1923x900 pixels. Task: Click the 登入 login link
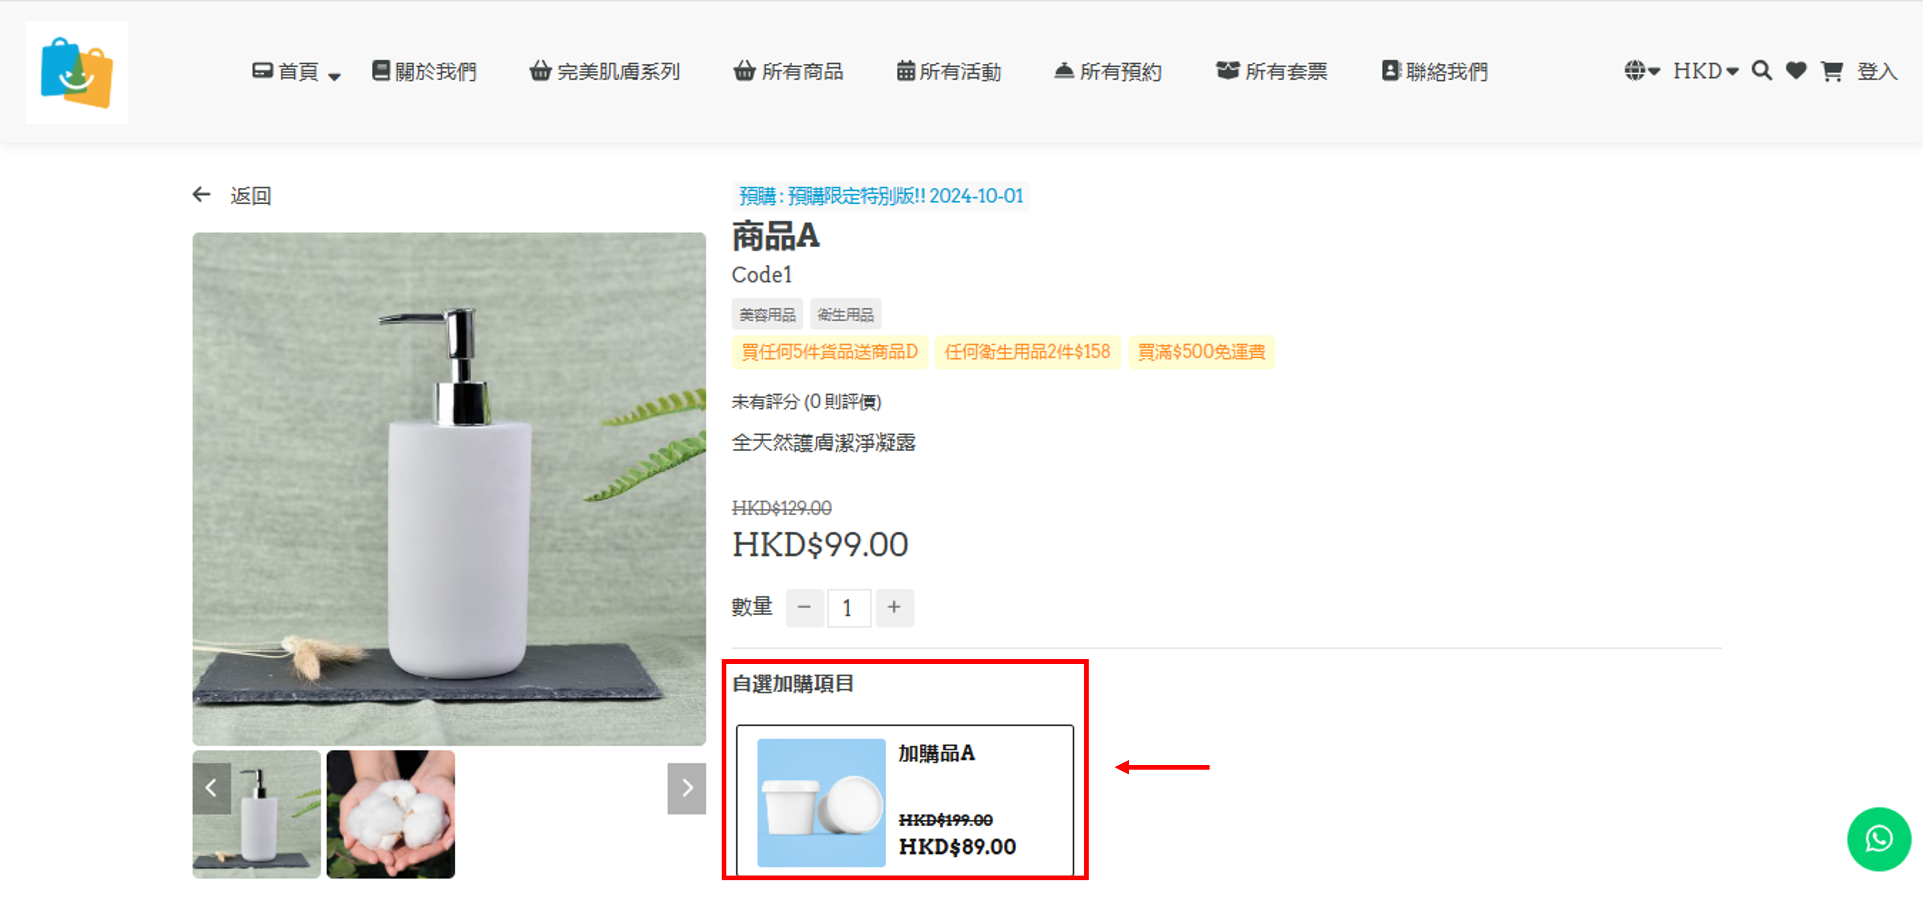pos(1877,71)
